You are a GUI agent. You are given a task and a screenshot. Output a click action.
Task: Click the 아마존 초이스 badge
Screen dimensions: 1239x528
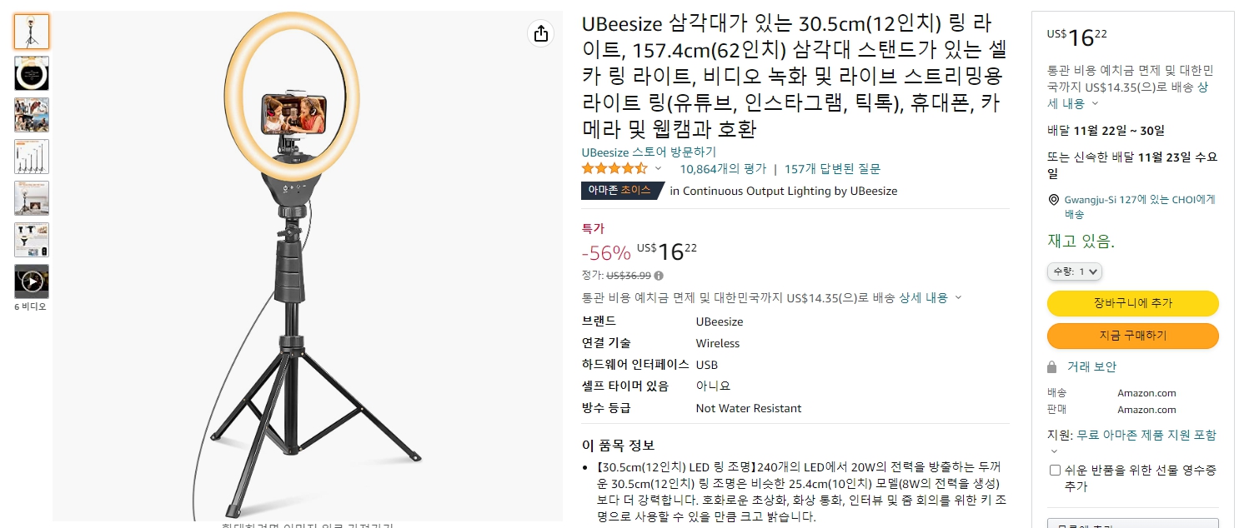point(619,191)
